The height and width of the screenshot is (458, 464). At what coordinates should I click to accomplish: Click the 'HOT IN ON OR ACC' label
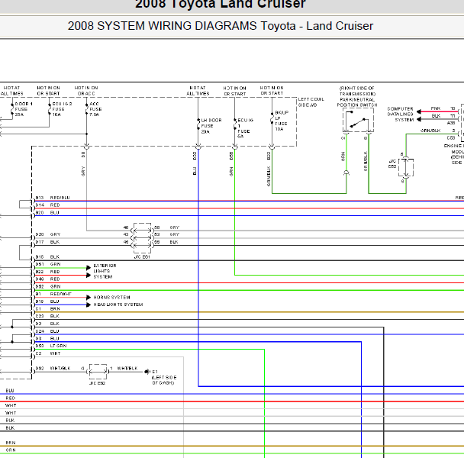pos(86,91)
